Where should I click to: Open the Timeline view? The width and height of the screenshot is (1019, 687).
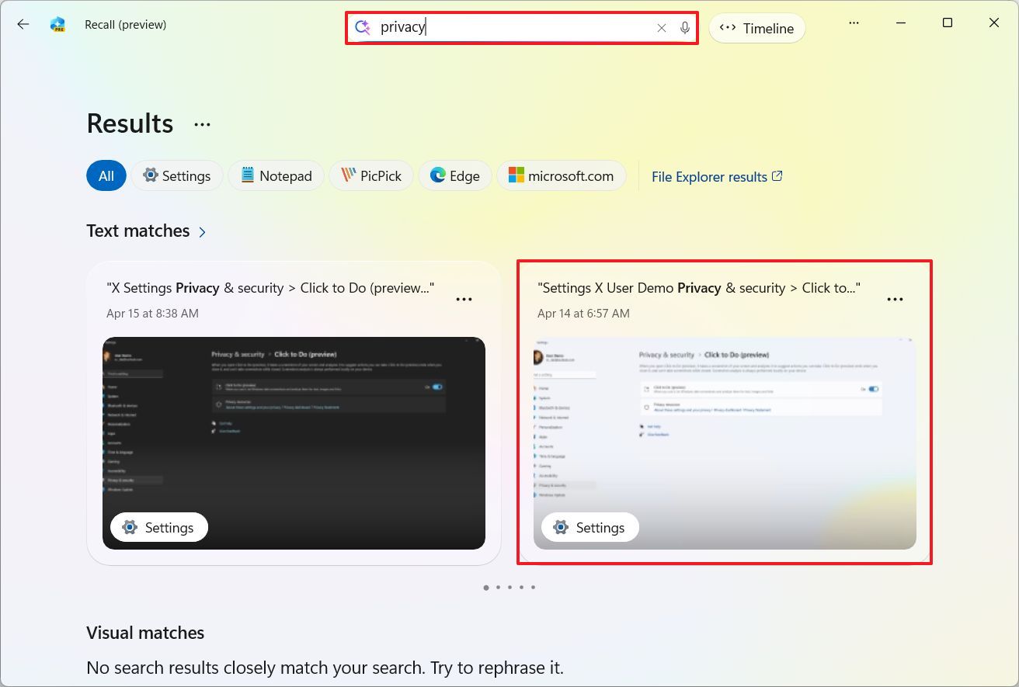(x=757, y=28)
